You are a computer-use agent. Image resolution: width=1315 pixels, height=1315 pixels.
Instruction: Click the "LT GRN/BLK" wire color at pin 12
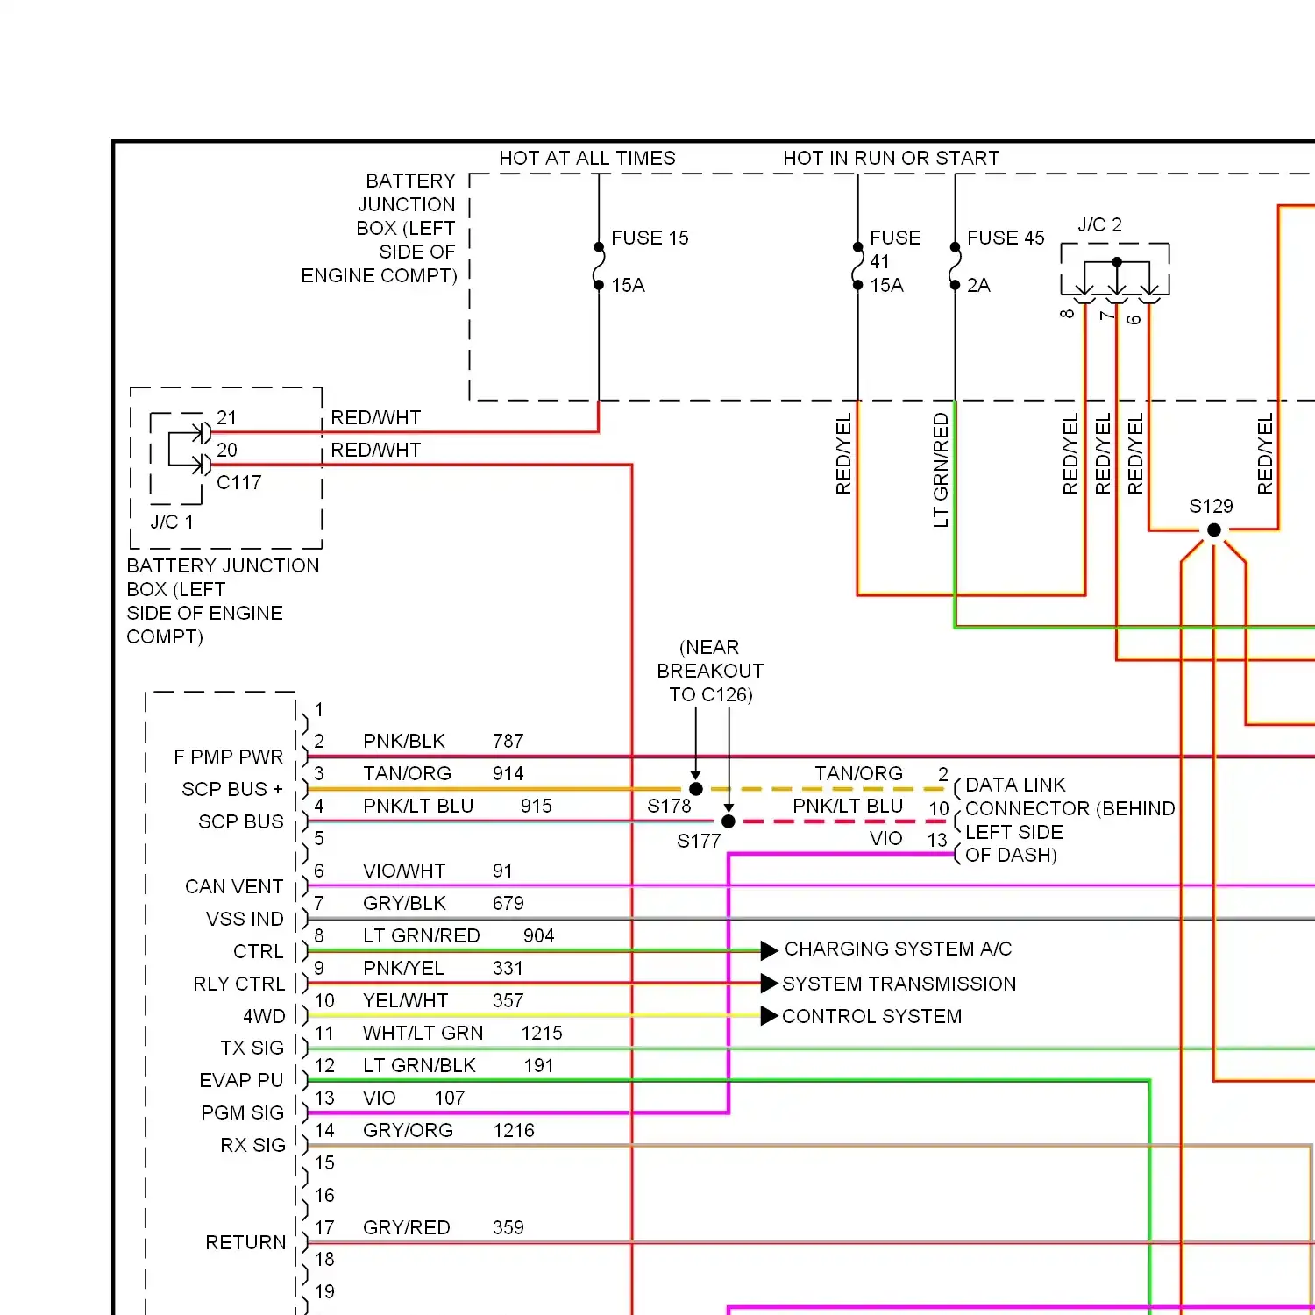click(419, 1065)
